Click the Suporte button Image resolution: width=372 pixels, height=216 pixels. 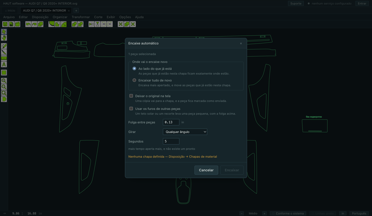[296, 3]
